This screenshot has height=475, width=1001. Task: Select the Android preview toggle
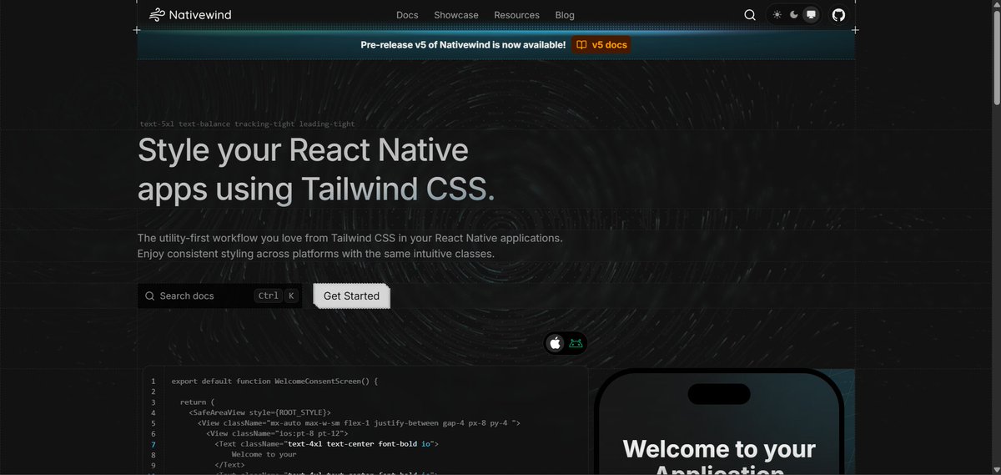[576, 343]
